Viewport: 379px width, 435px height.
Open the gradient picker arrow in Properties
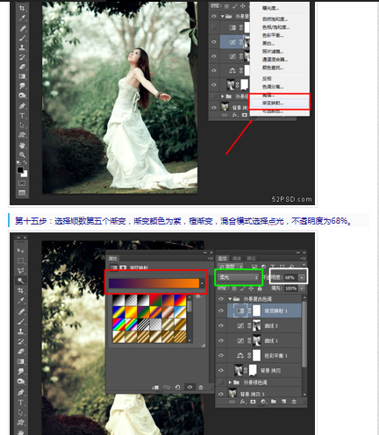pos(202,283)
